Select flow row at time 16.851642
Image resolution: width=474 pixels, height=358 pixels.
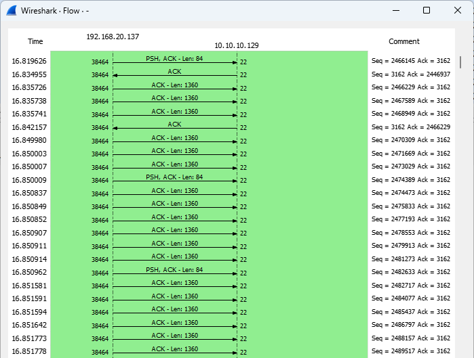pos(231,325)
